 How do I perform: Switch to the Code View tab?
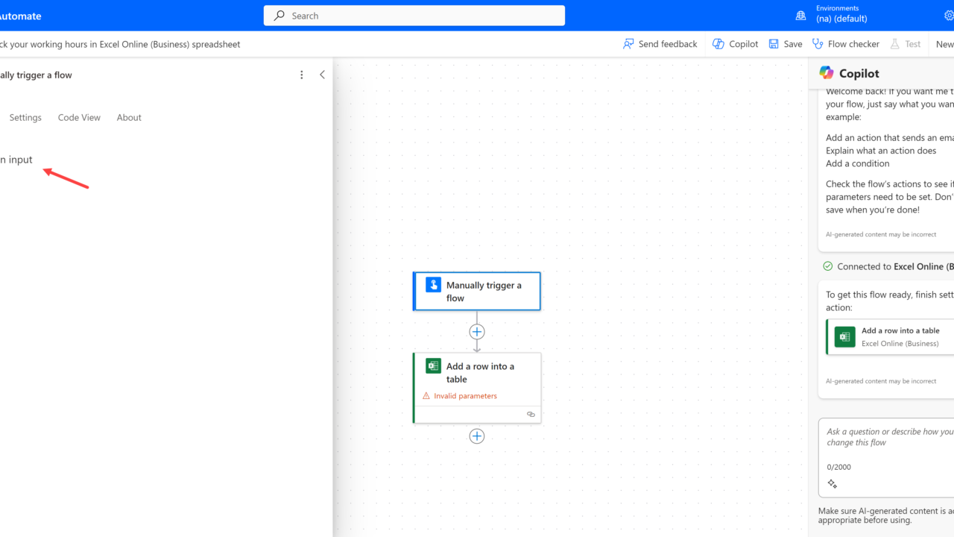pyautogui.click(x=79, y=117)
